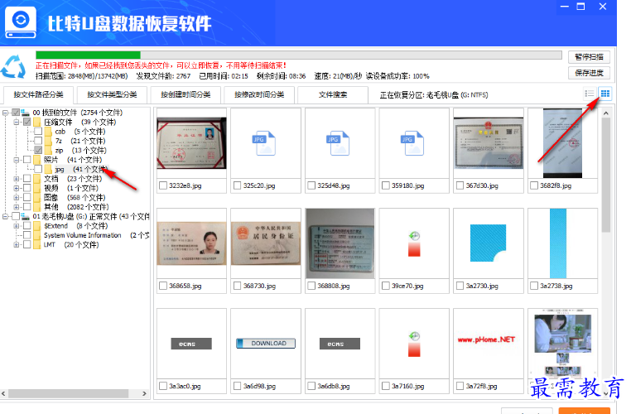
Task: Check the box for 3a6d98.jpg
Action: 237,386
